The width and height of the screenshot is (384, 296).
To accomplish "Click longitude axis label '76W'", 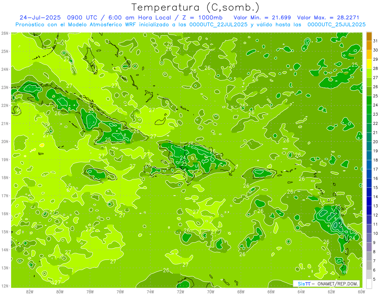I will (x=120, y=292).
